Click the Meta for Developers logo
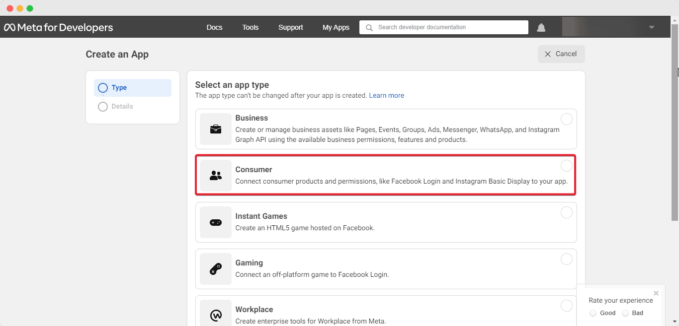This screenshot has height=326, width=679. click(59, 27)
